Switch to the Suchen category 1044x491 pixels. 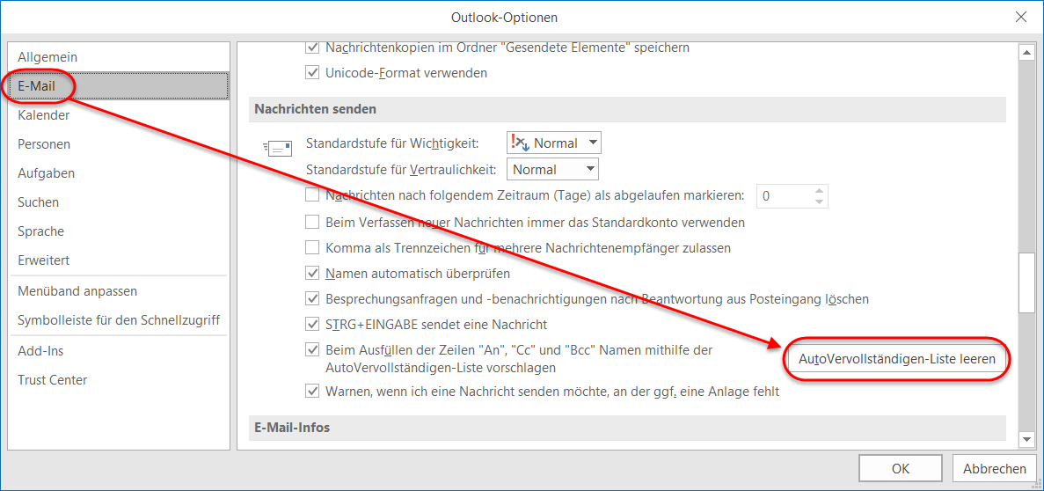coord(120,202)
